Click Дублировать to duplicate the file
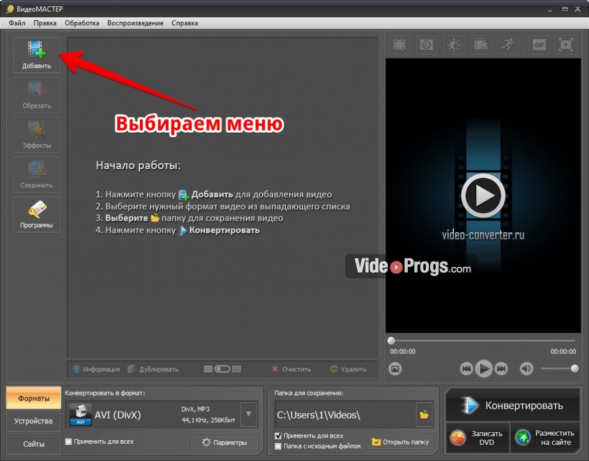The image size is (589, 461). [153, 369]
